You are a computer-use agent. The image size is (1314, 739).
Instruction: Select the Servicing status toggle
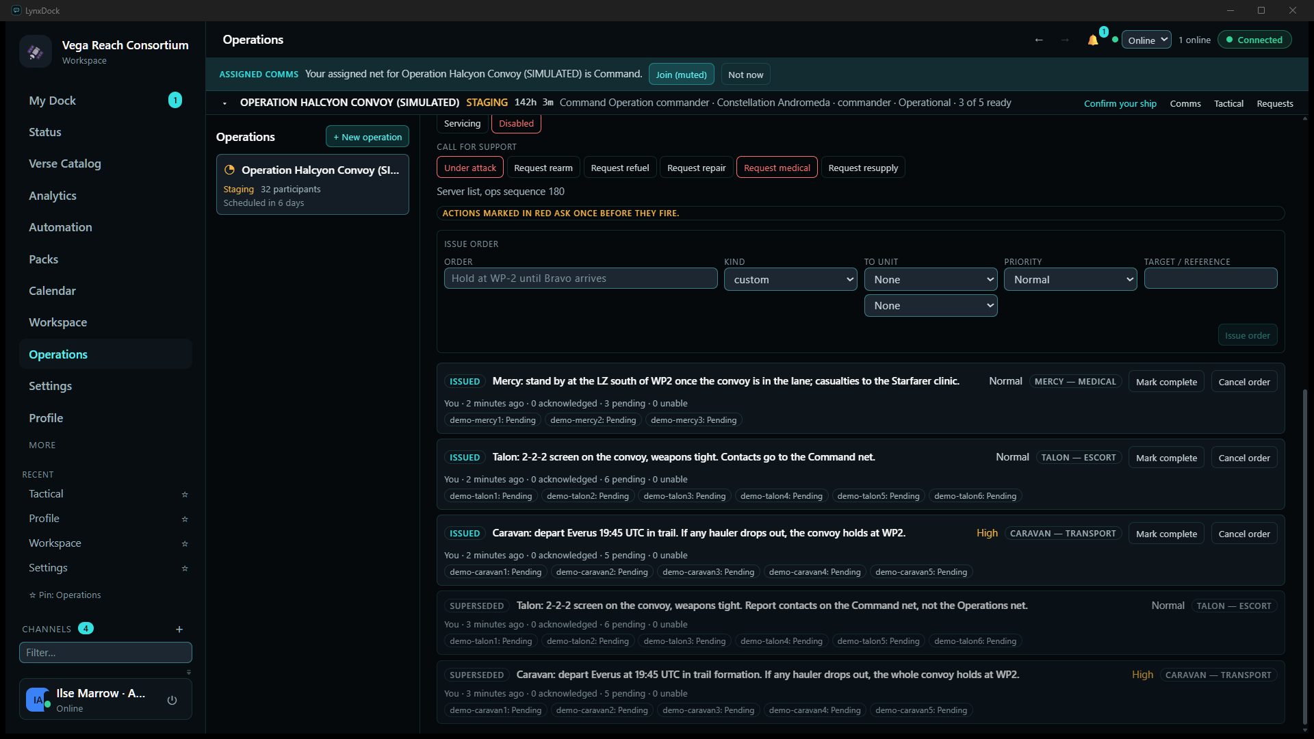pos(462,123)
